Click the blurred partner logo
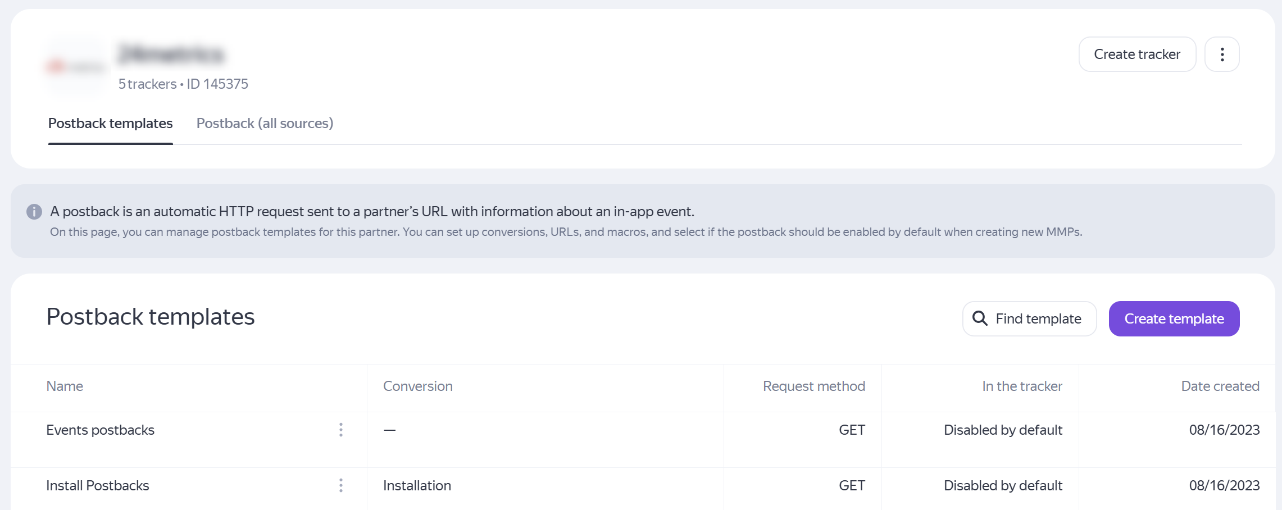 point(76,67)
